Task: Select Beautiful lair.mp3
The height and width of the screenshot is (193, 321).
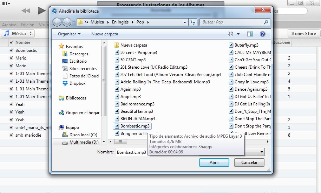Action: pos(137,111)
